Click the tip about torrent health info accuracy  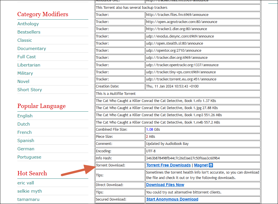pos(203,175)
